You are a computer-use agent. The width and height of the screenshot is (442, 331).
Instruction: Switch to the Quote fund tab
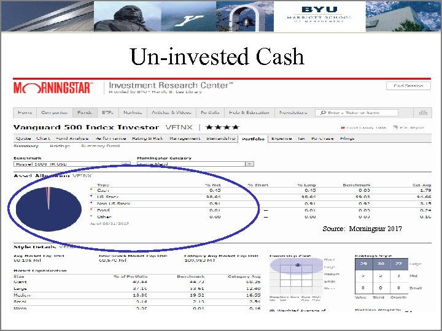[x=23, y=139]
